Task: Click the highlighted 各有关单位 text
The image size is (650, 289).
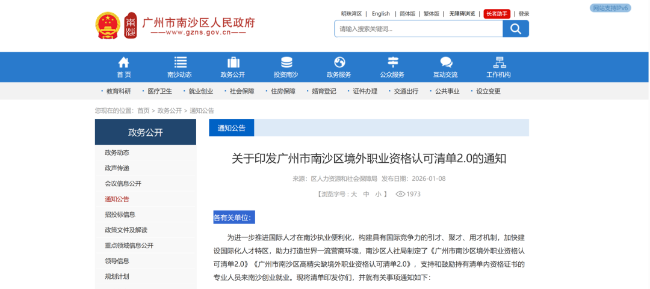Action: (x=234, y=217)
